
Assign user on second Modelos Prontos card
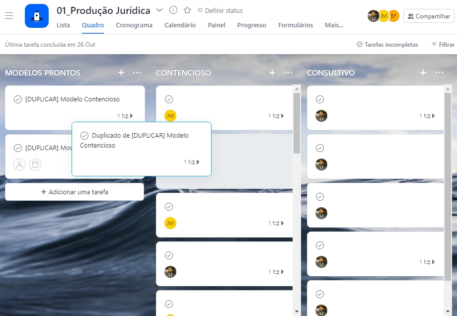click(19, 164)
